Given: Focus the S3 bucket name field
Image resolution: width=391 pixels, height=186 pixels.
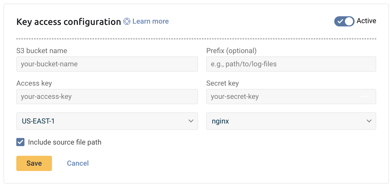Looking at the screenshot, I should coord(107,64).
